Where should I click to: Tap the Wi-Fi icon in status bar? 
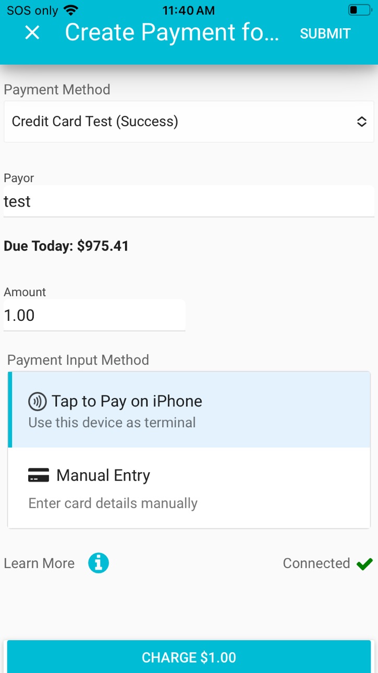tap(70, 10)
